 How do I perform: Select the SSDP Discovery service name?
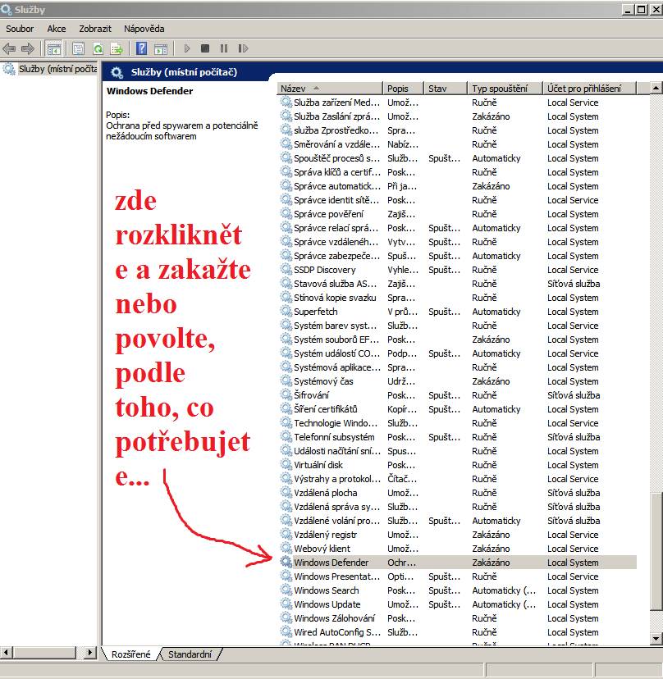coord(325,269)
